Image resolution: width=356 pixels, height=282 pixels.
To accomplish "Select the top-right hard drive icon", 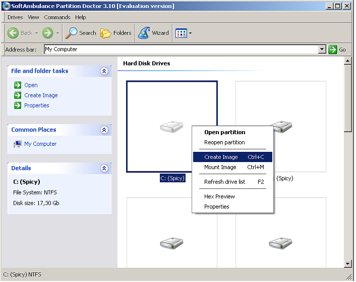I will [281, 127].
